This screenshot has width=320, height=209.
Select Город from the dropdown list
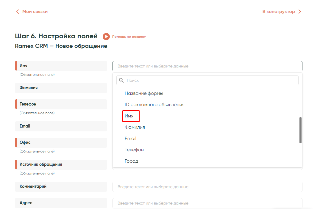[x=131, y=161]
